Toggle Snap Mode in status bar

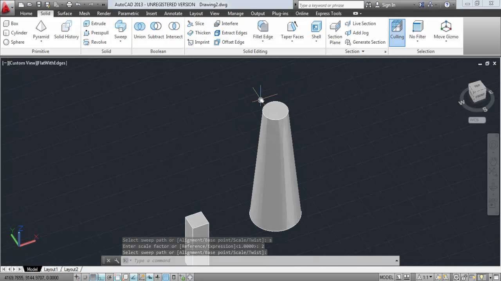[x=85, y=277]
